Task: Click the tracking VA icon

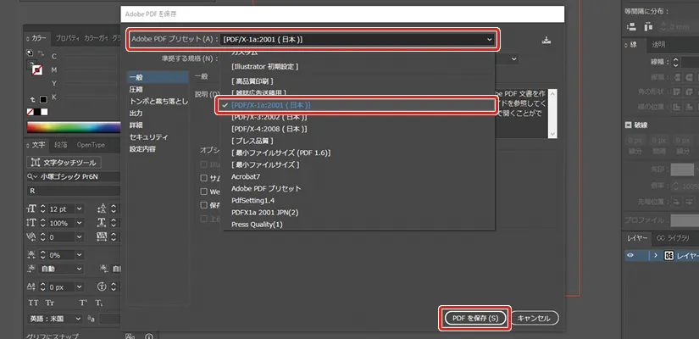Action: pyautogui.click(x=32, y=236)
